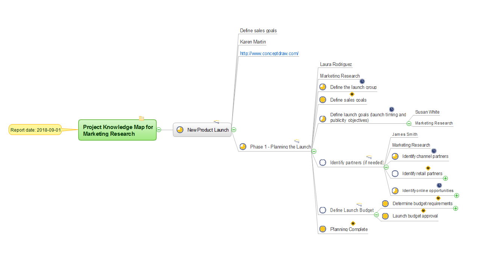Image resolution: width=481 pixels, height=270 pixels.
Task: Expand the Identify retail partners subtopic
Action: [x=446, y=178]
